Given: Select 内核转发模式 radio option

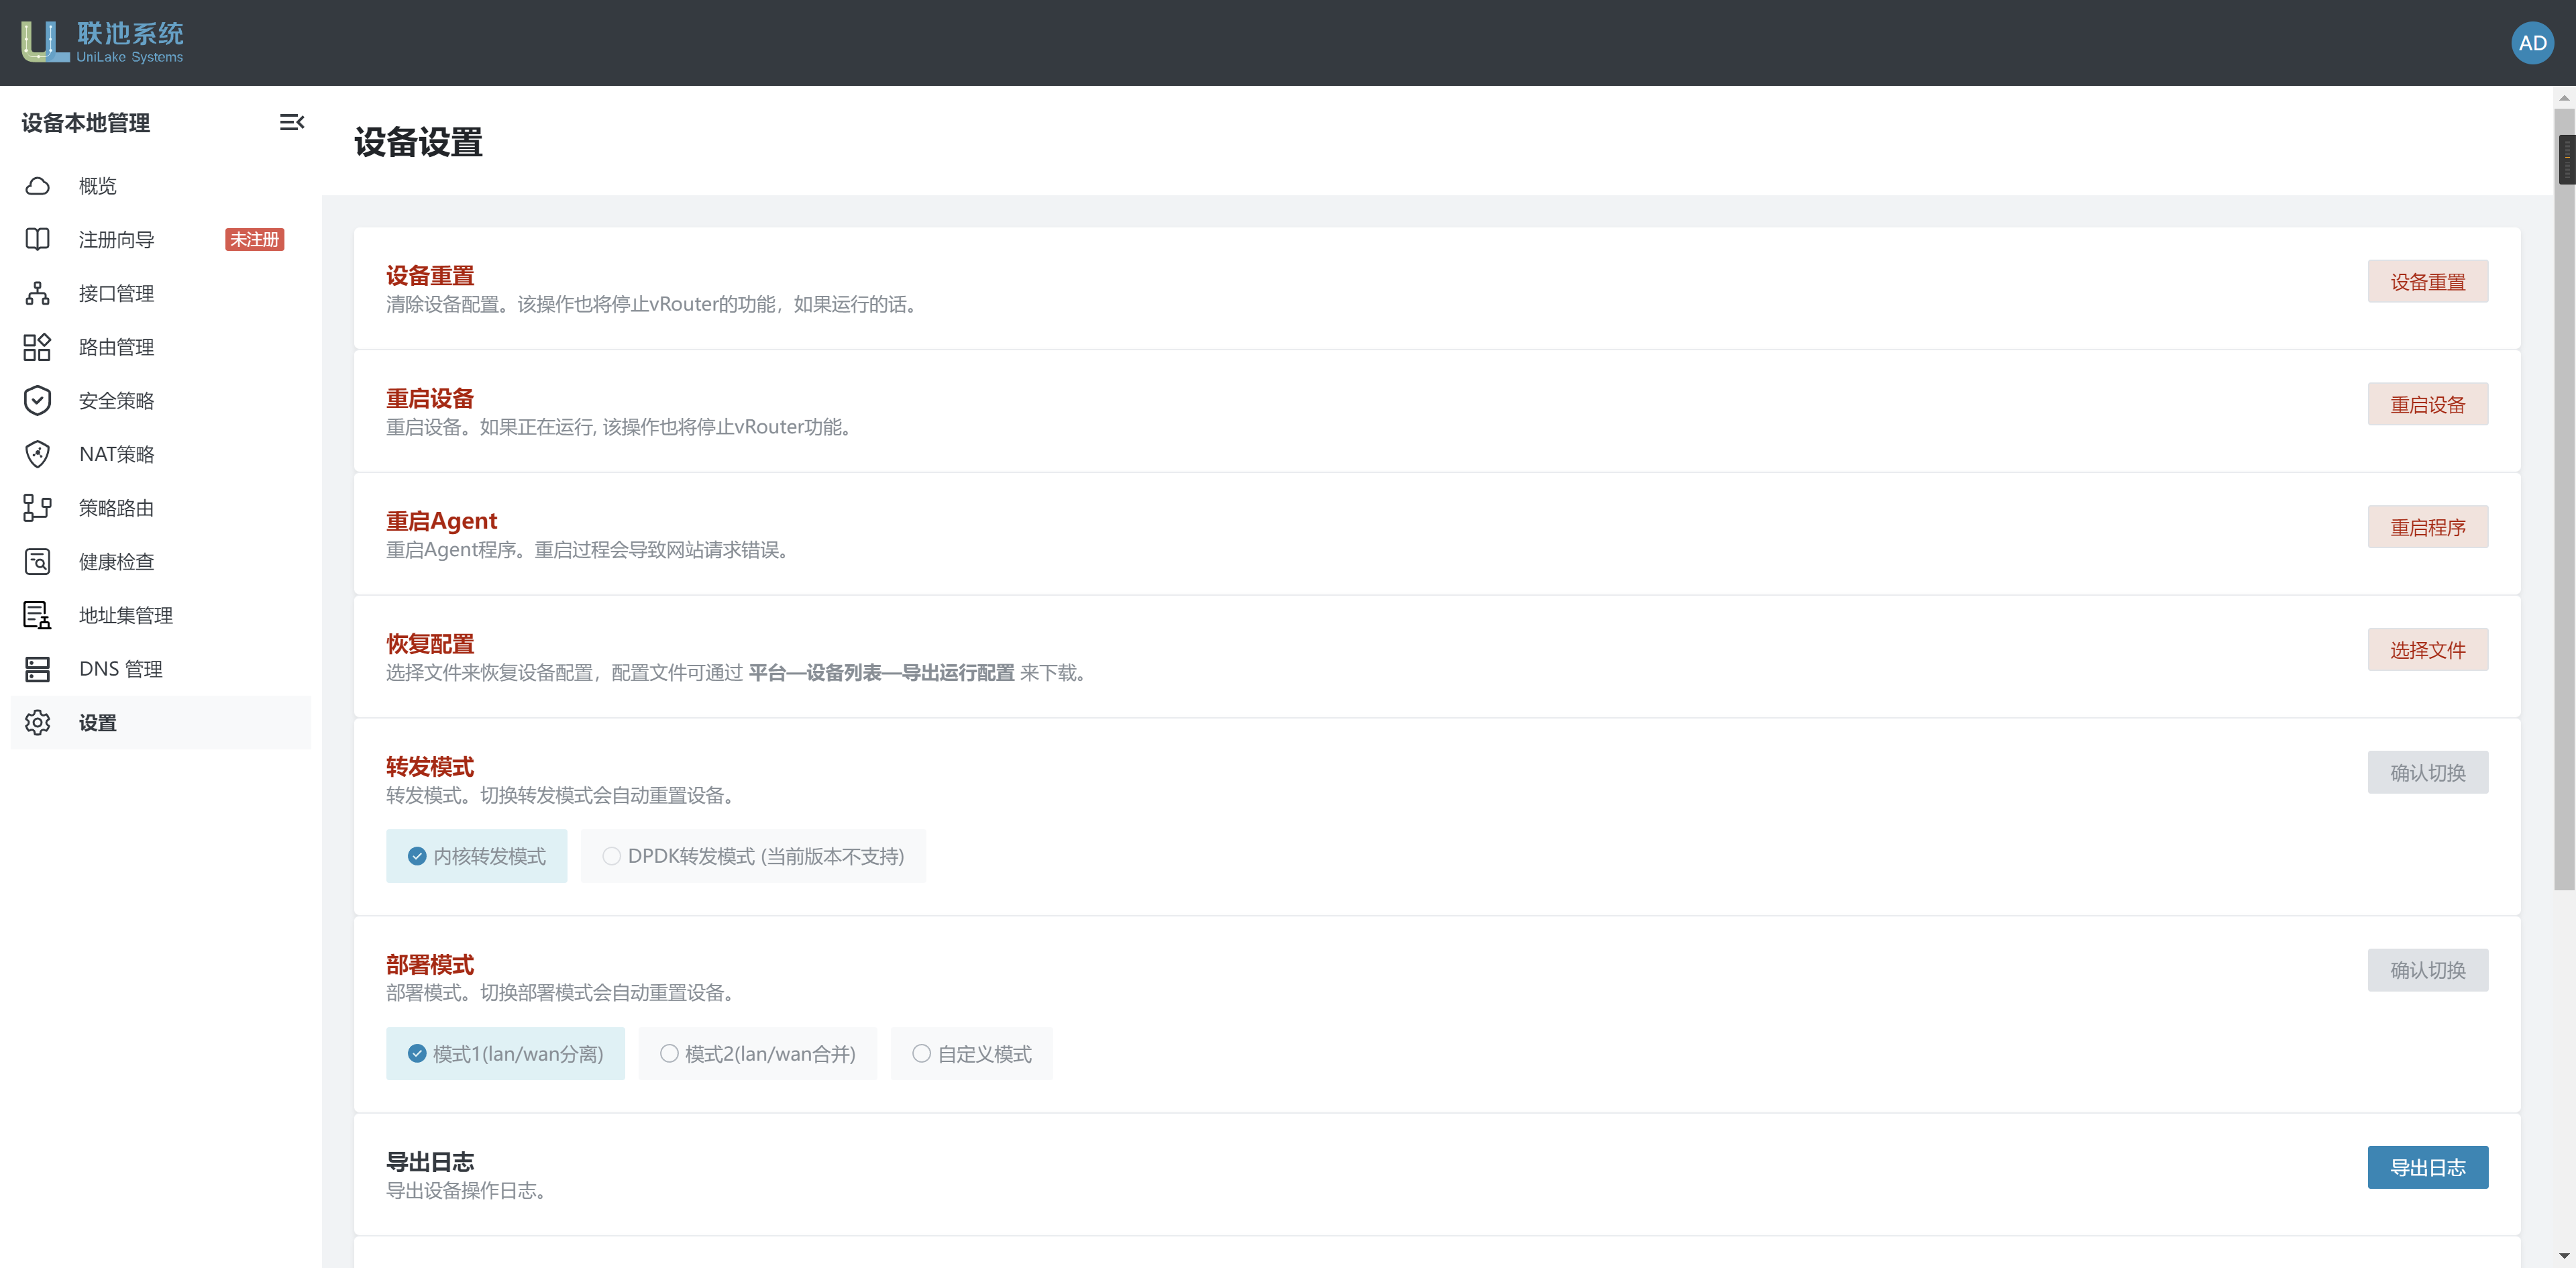Looking at the screenshot, I should click(477, 856).
